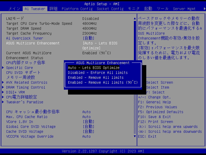
Task: Open the ツール tab
Action: (162, 9)
